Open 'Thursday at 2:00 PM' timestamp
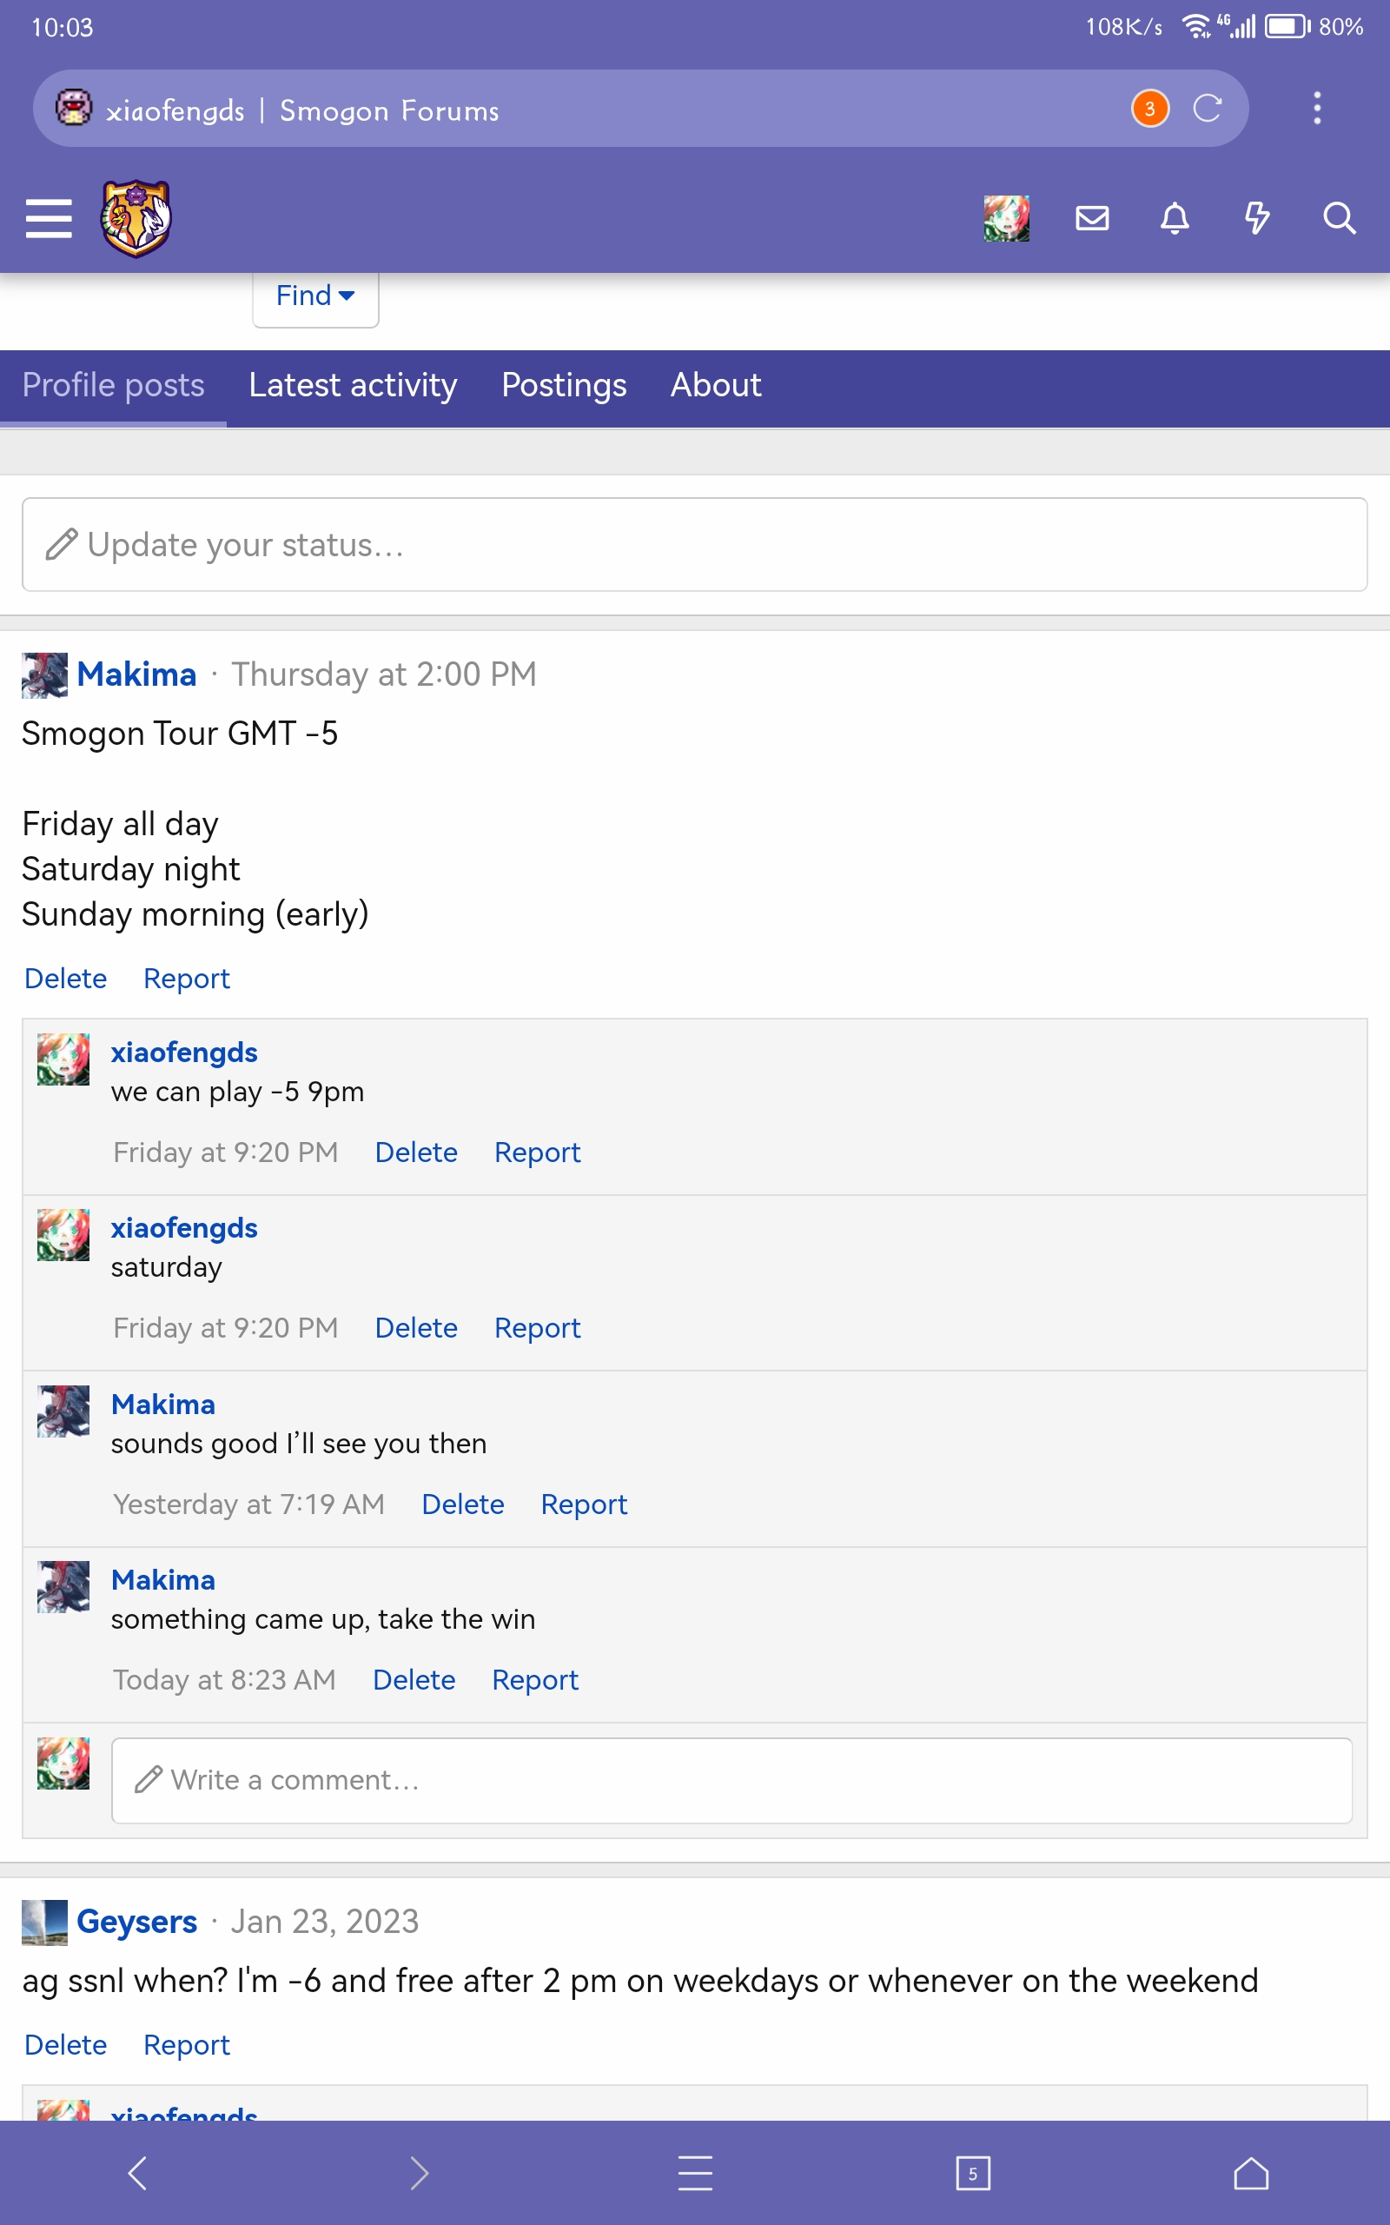The width and height of the screenshot is (1390, 2225). [383, 674]
